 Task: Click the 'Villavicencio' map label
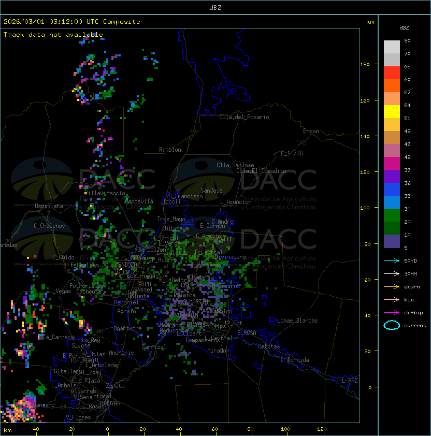pyautogui.click(x=105, y=193)
